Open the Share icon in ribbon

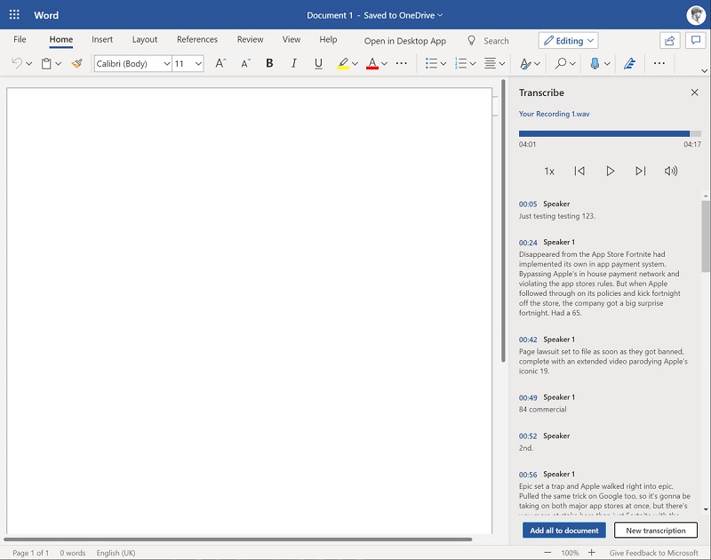(669, 40)
